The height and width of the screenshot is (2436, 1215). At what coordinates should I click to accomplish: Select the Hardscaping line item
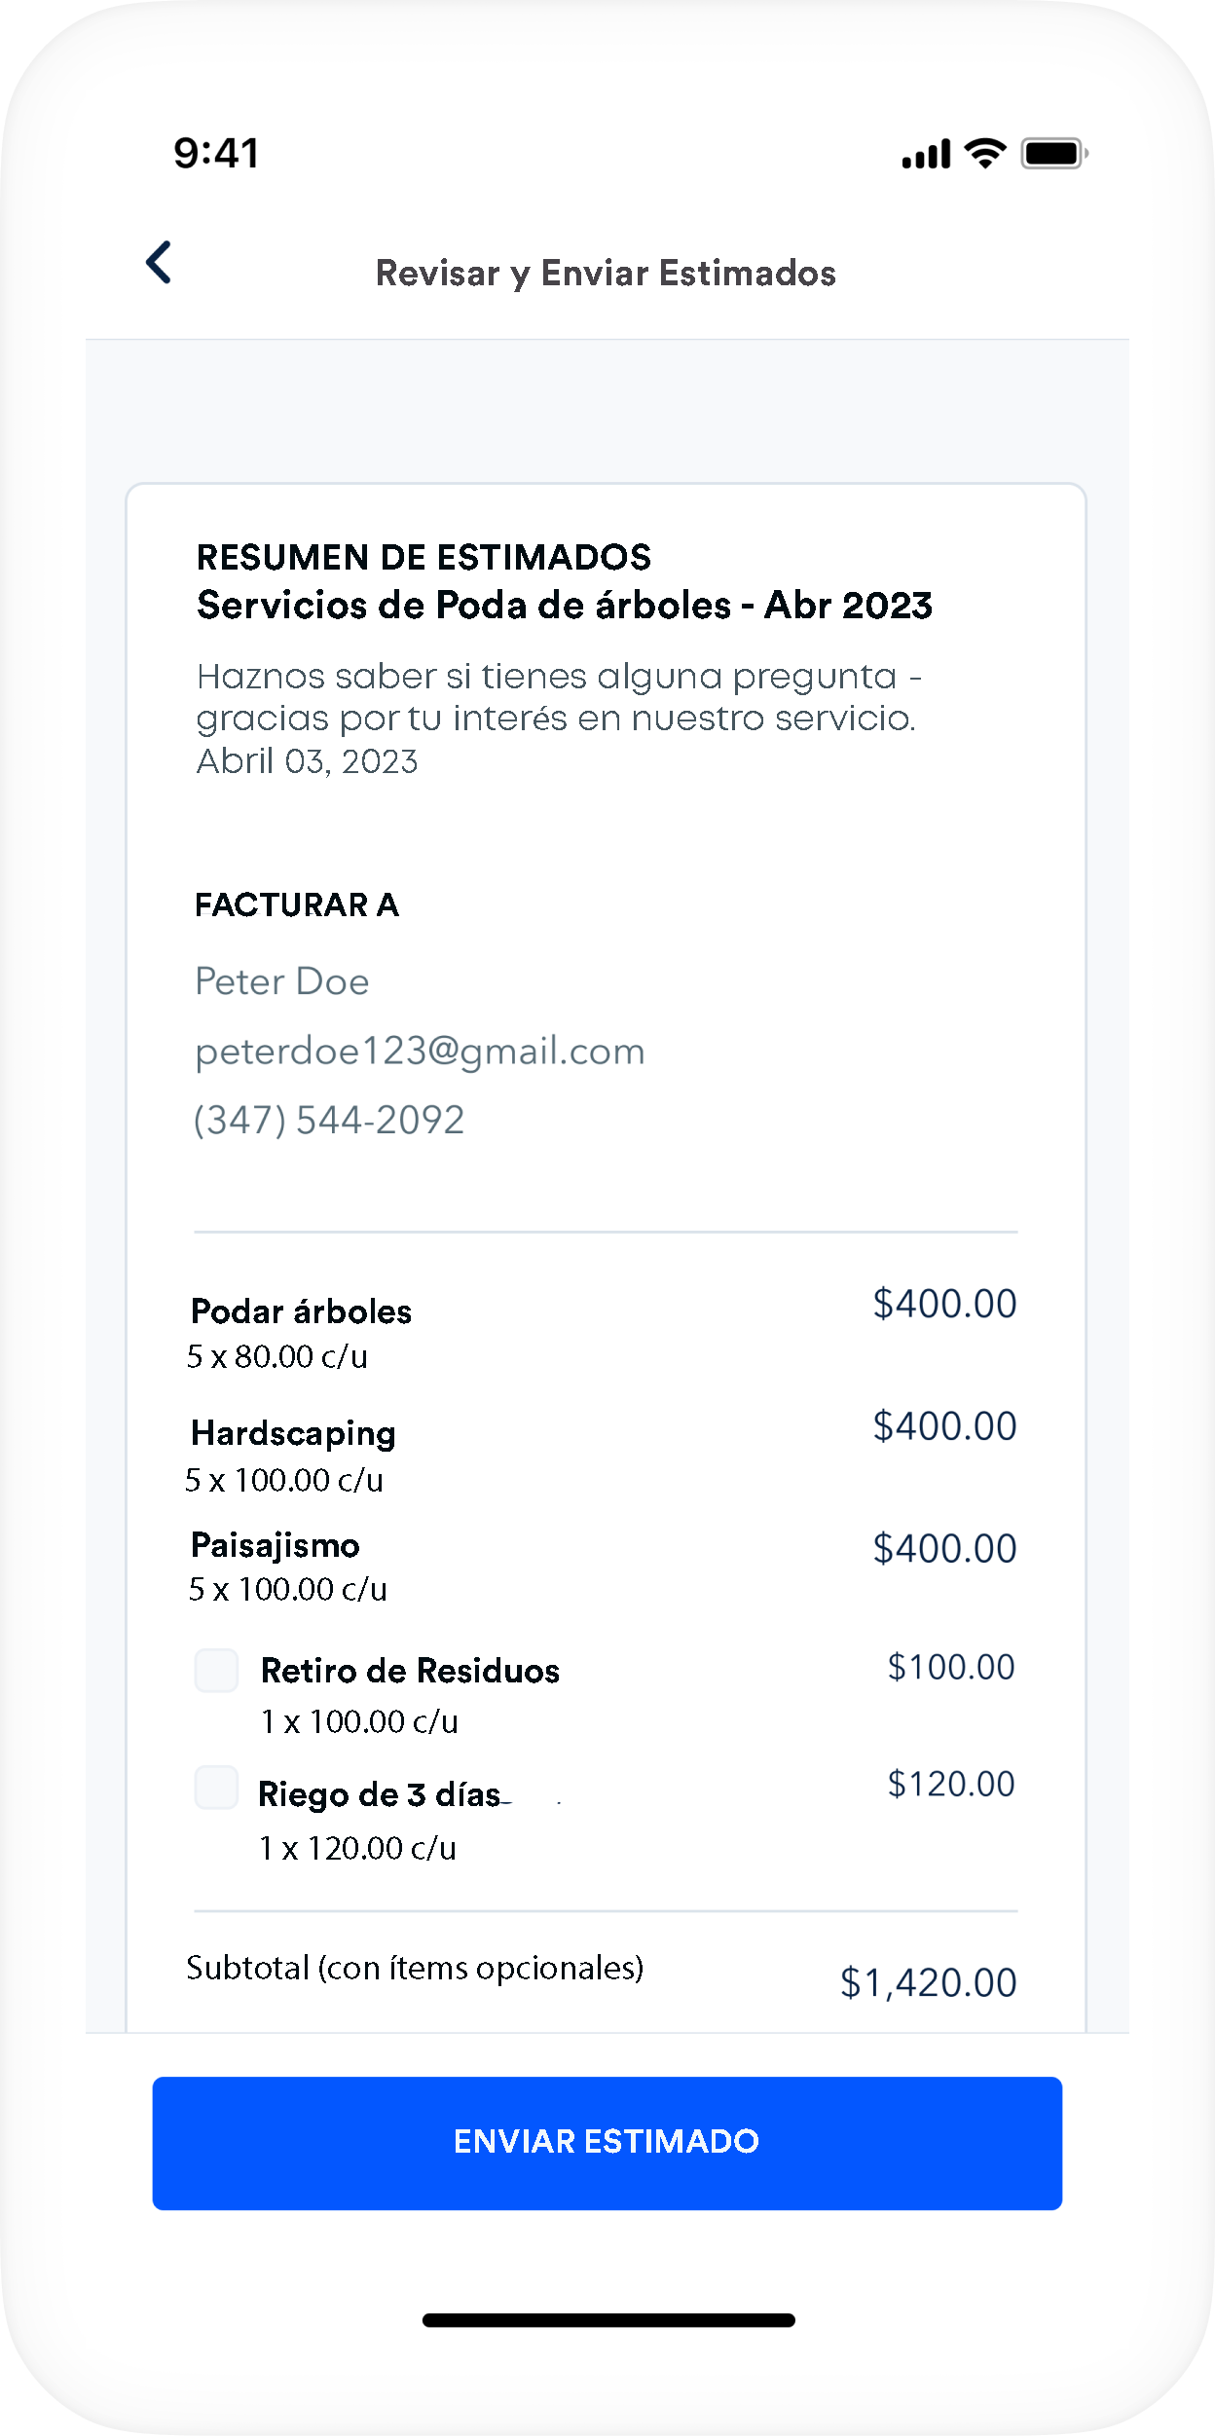pos(293,1433)
